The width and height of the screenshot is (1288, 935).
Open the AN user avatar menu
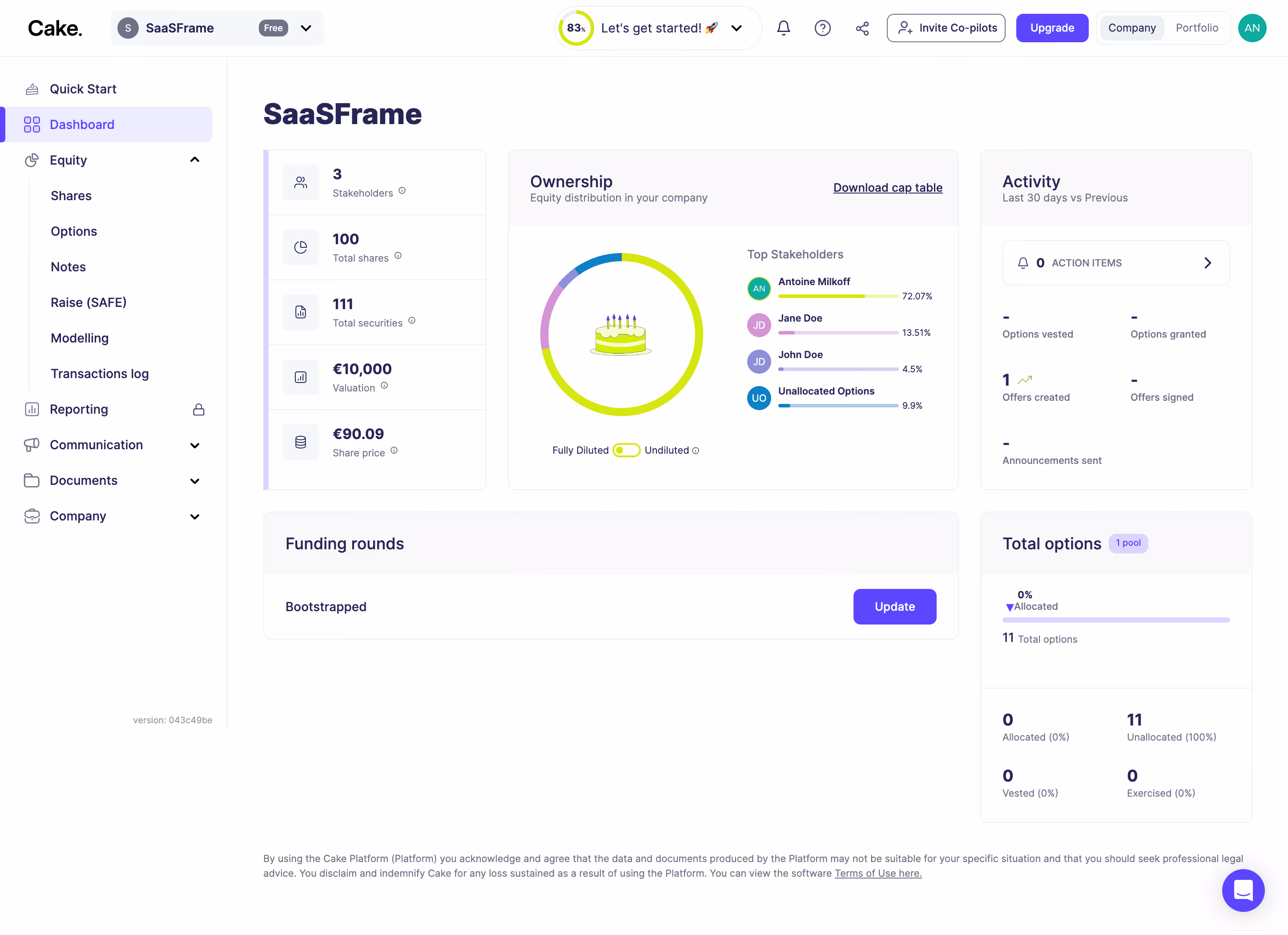(1252, 28)
